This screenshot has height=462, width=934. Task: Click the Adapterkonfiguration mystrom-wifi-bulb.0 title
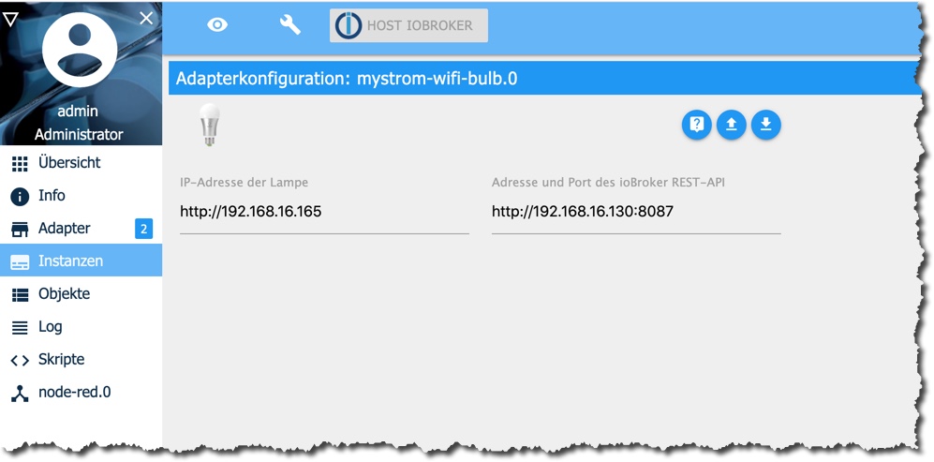click(347, 79)
